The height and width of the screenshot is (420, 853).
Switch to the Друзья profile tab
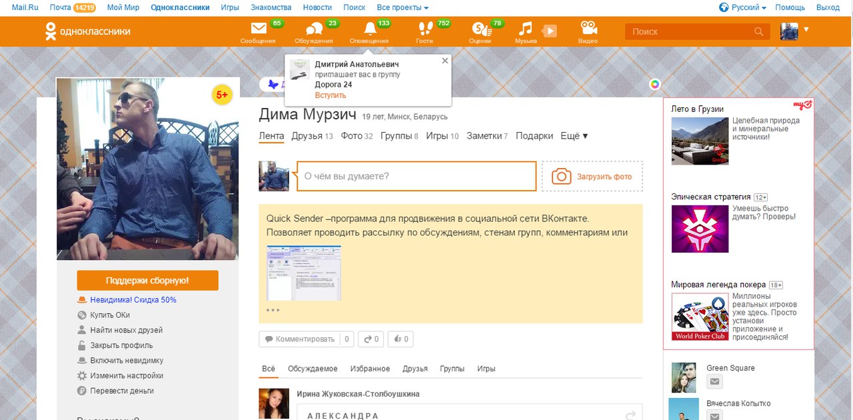pyautogui.click(x=307, y=136)
